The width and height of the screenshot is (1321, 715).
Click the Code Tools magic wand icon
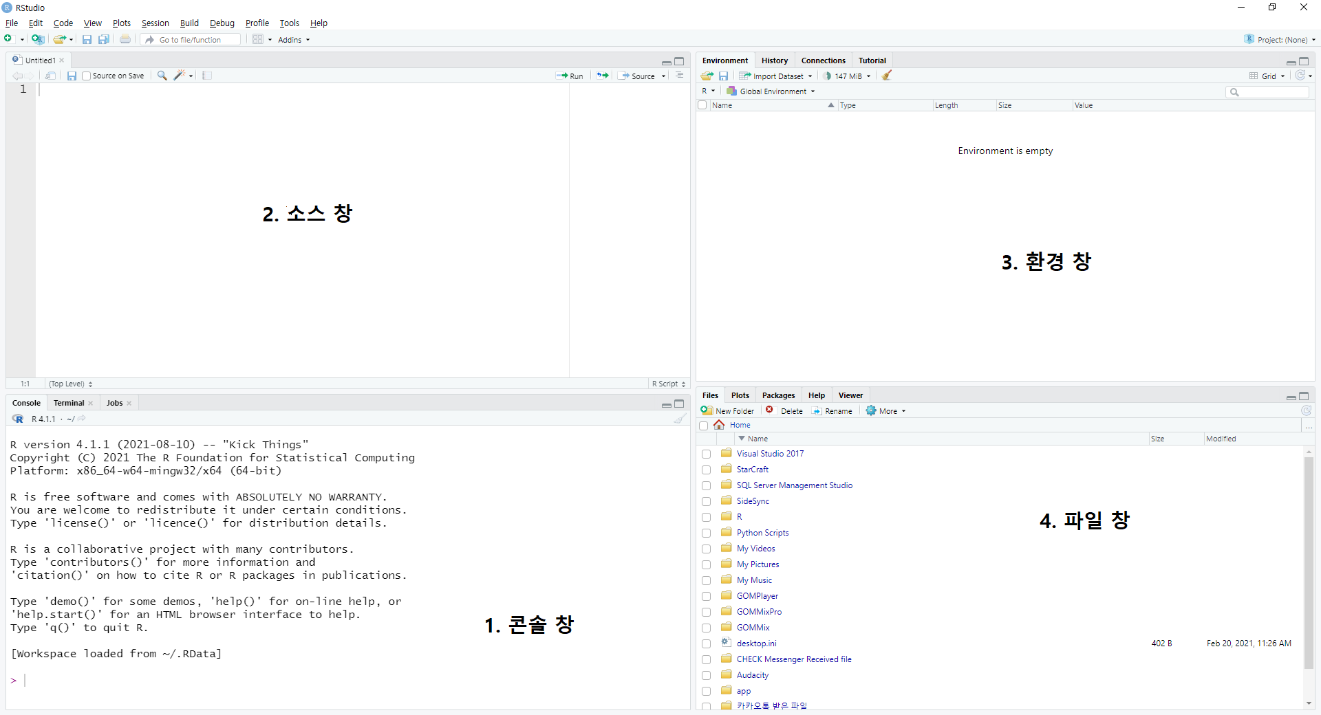click(x=180, y=76)
